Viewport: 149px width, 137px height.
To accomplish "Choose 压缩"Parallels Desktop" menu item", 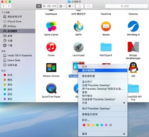I will pyautogui.click(x=103, y=85).
